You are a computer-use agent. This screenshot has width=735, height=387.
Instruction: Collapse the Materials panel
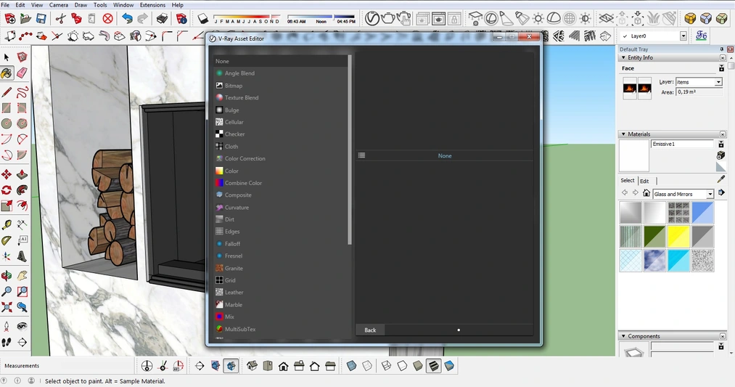(623, 134)
